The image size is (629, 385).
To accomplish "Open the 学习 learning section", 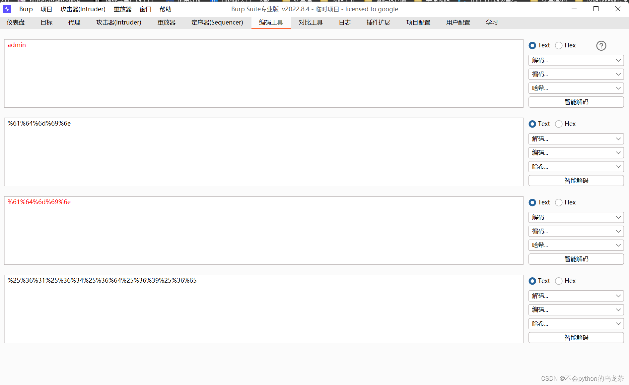I will (491, 22).
